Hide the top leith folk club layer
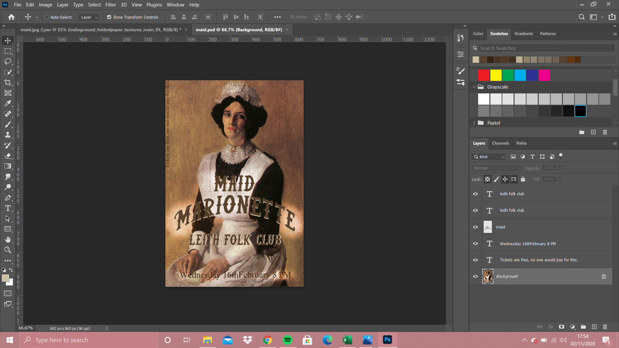The image size is (619, 348). point(476,194)
